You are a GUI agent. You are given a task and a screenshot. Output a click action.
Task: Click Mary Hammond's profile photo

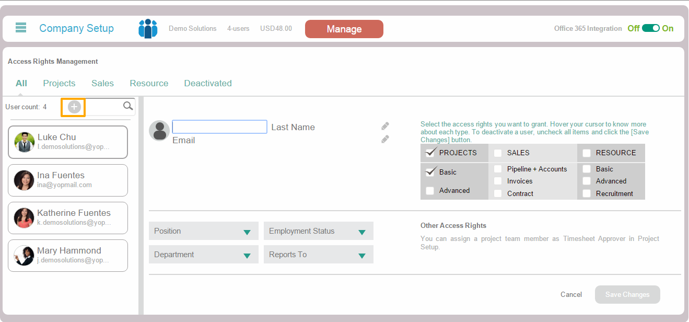click(24, 256)
